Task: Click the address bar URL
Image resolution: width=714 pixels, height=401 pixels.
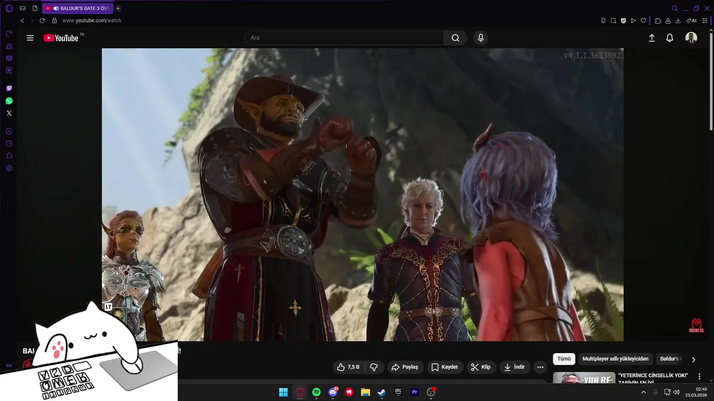Action: (91, 21)
